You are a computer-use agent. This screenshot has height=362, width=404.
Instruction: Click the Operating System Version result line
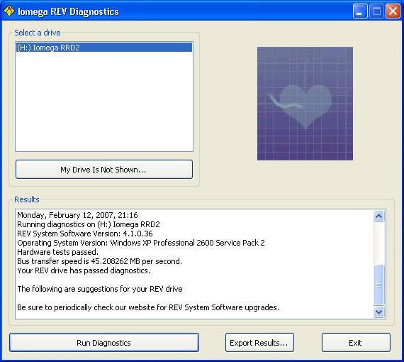(141, 243)
